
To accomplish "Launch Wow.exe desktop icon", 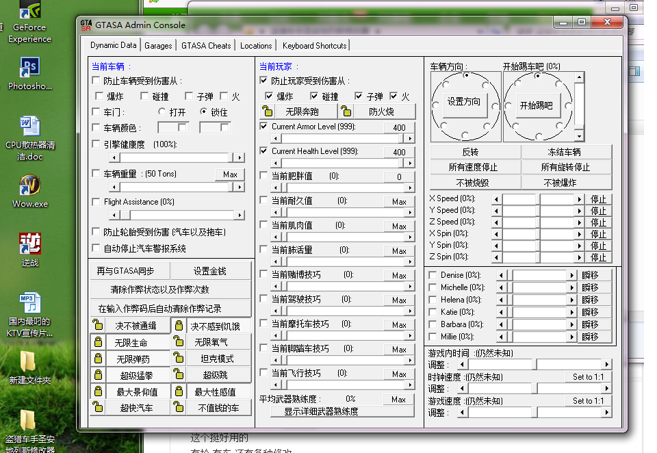I will [x=29, y=192].
